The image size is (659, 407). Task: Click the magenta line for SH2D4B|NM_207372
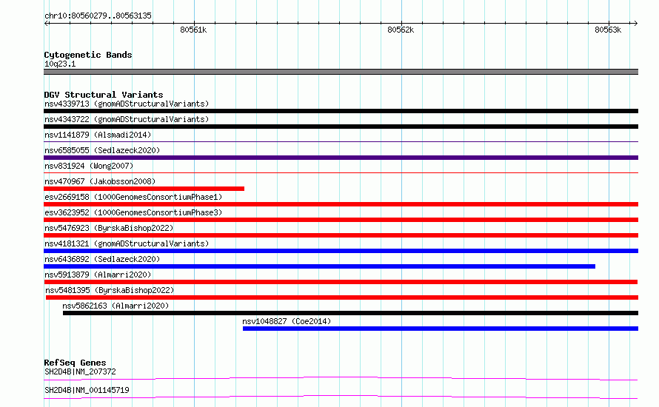(x=341, y=378)
